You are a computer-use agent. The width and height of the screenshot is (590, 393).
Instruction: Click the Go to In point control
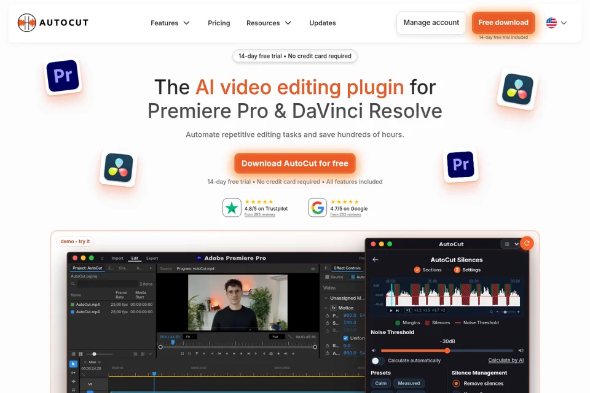(x=219, y=354)
